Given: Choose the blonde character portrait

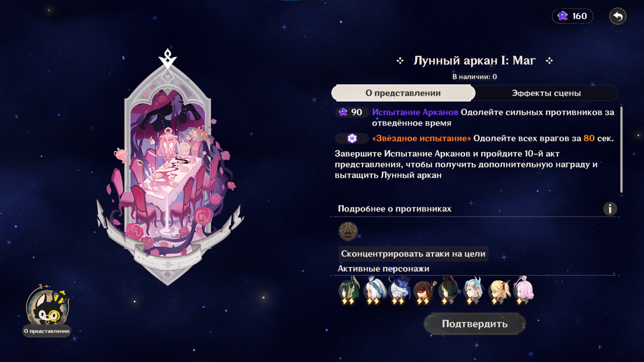Looking at the screenshot, I should coord(499,290).
